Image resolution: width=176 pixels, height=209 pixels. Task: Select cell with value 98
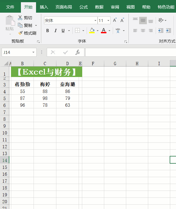(45, 98)
